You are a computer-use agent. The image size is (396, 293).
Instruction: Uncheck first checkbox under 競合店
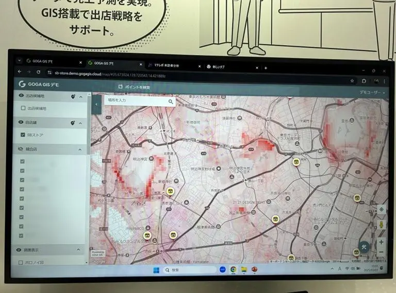[22, 161]
